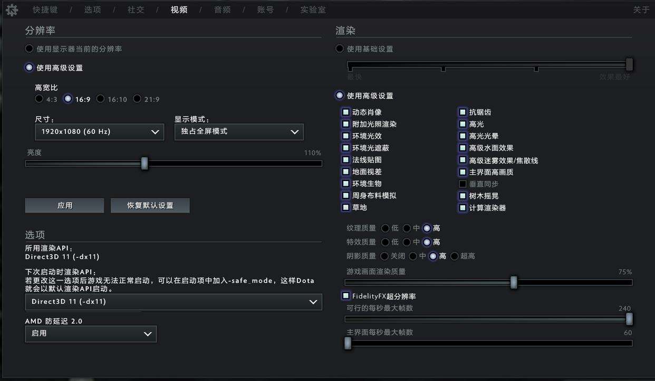Open the AMD 防延迟 2.0 dropdown
The width and height of the screenshot is (655, 381).
click(91, 334)
